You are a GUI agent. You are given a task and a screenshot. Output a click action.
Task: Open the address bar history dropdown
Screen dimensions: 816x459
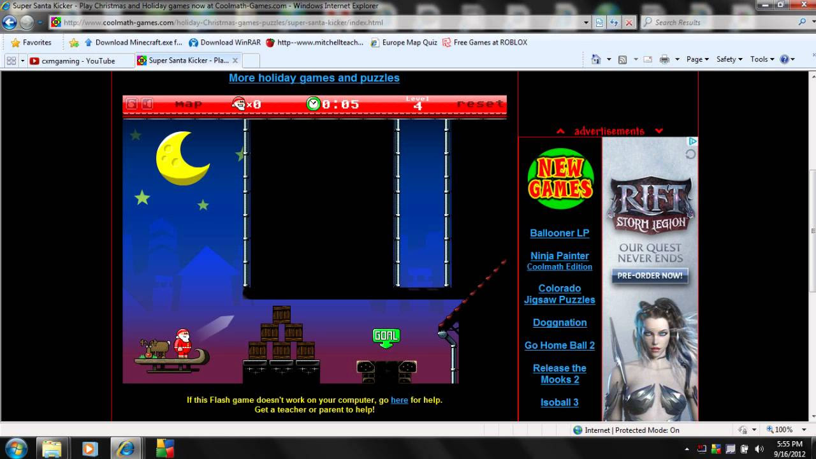click(585, 22)
